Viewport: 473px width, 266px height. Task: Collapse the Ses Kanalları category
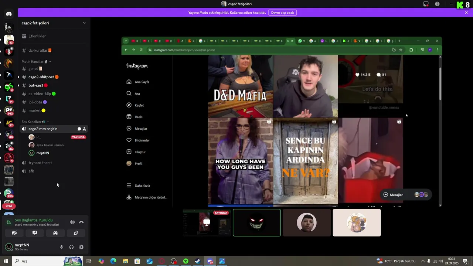(x=35, y=122)
